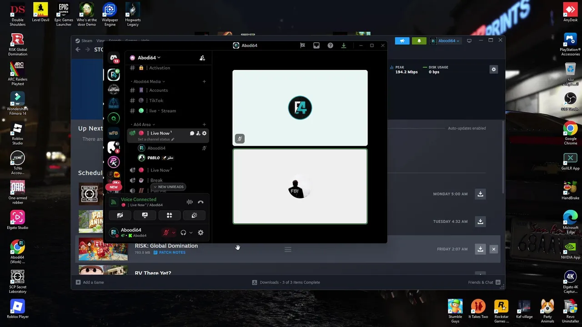Turn on Discord camera
The width and height of the screenshot is (582, 327).
click(x=120, y=215)
